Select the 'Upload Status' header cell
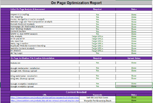The width and height of the screenshot is (153, 103). pyautogui.click(x=134, y=58)
